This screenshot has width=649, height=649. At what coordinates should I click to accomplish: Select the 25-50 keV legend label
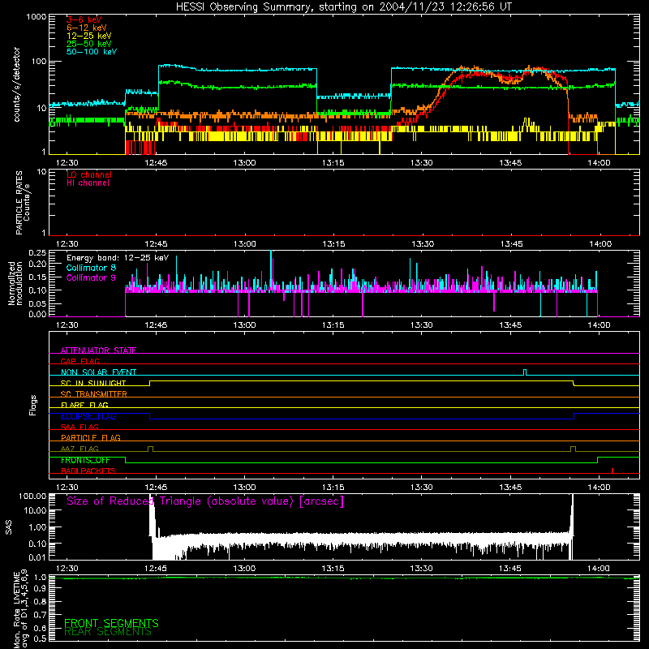click(88, 44)
